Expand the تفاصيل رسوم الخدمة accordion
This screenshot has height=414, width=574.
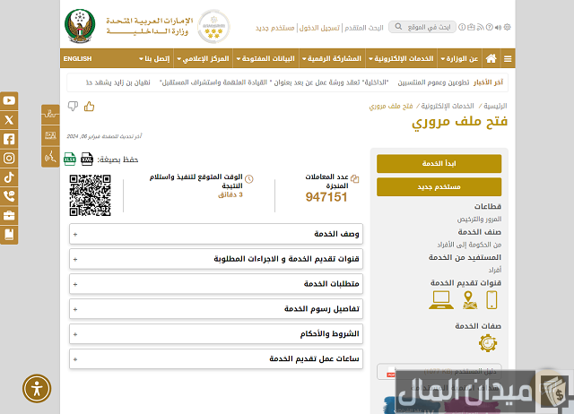point(216,309)
